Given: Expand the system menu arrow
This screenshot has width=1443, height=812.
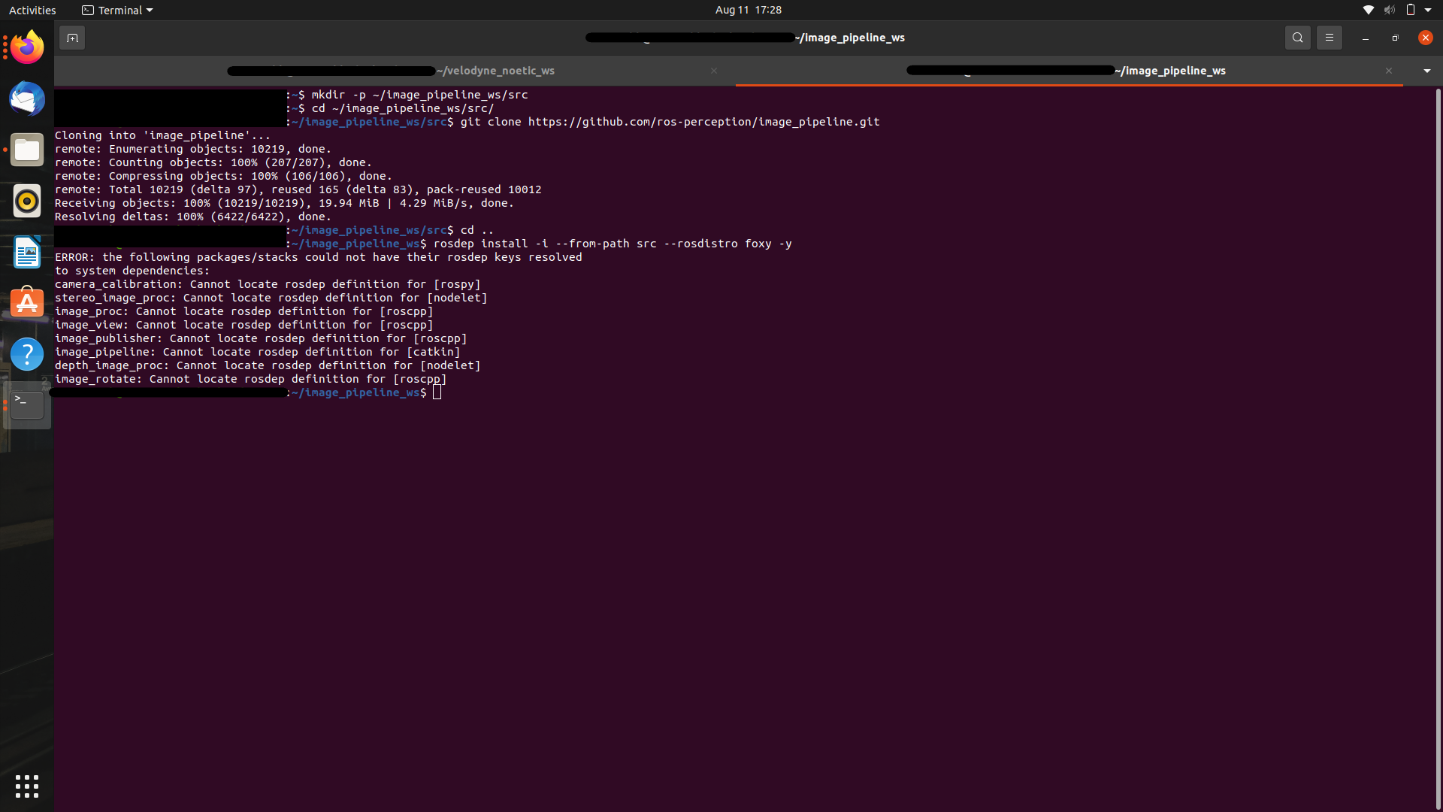Looking at the screenshot, I should (x=1428, y=10).
